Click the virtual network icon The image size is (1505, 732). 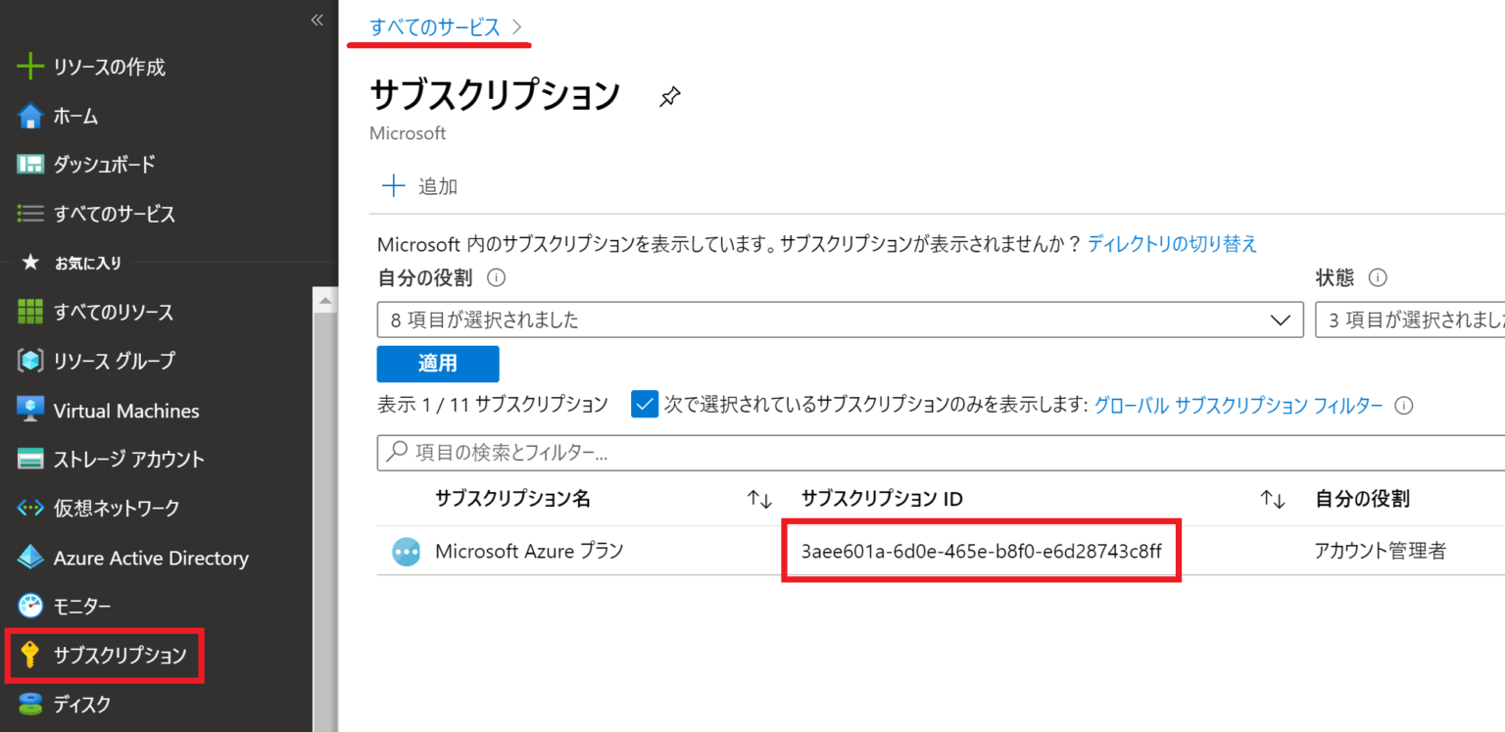click(x=30, y=508)
